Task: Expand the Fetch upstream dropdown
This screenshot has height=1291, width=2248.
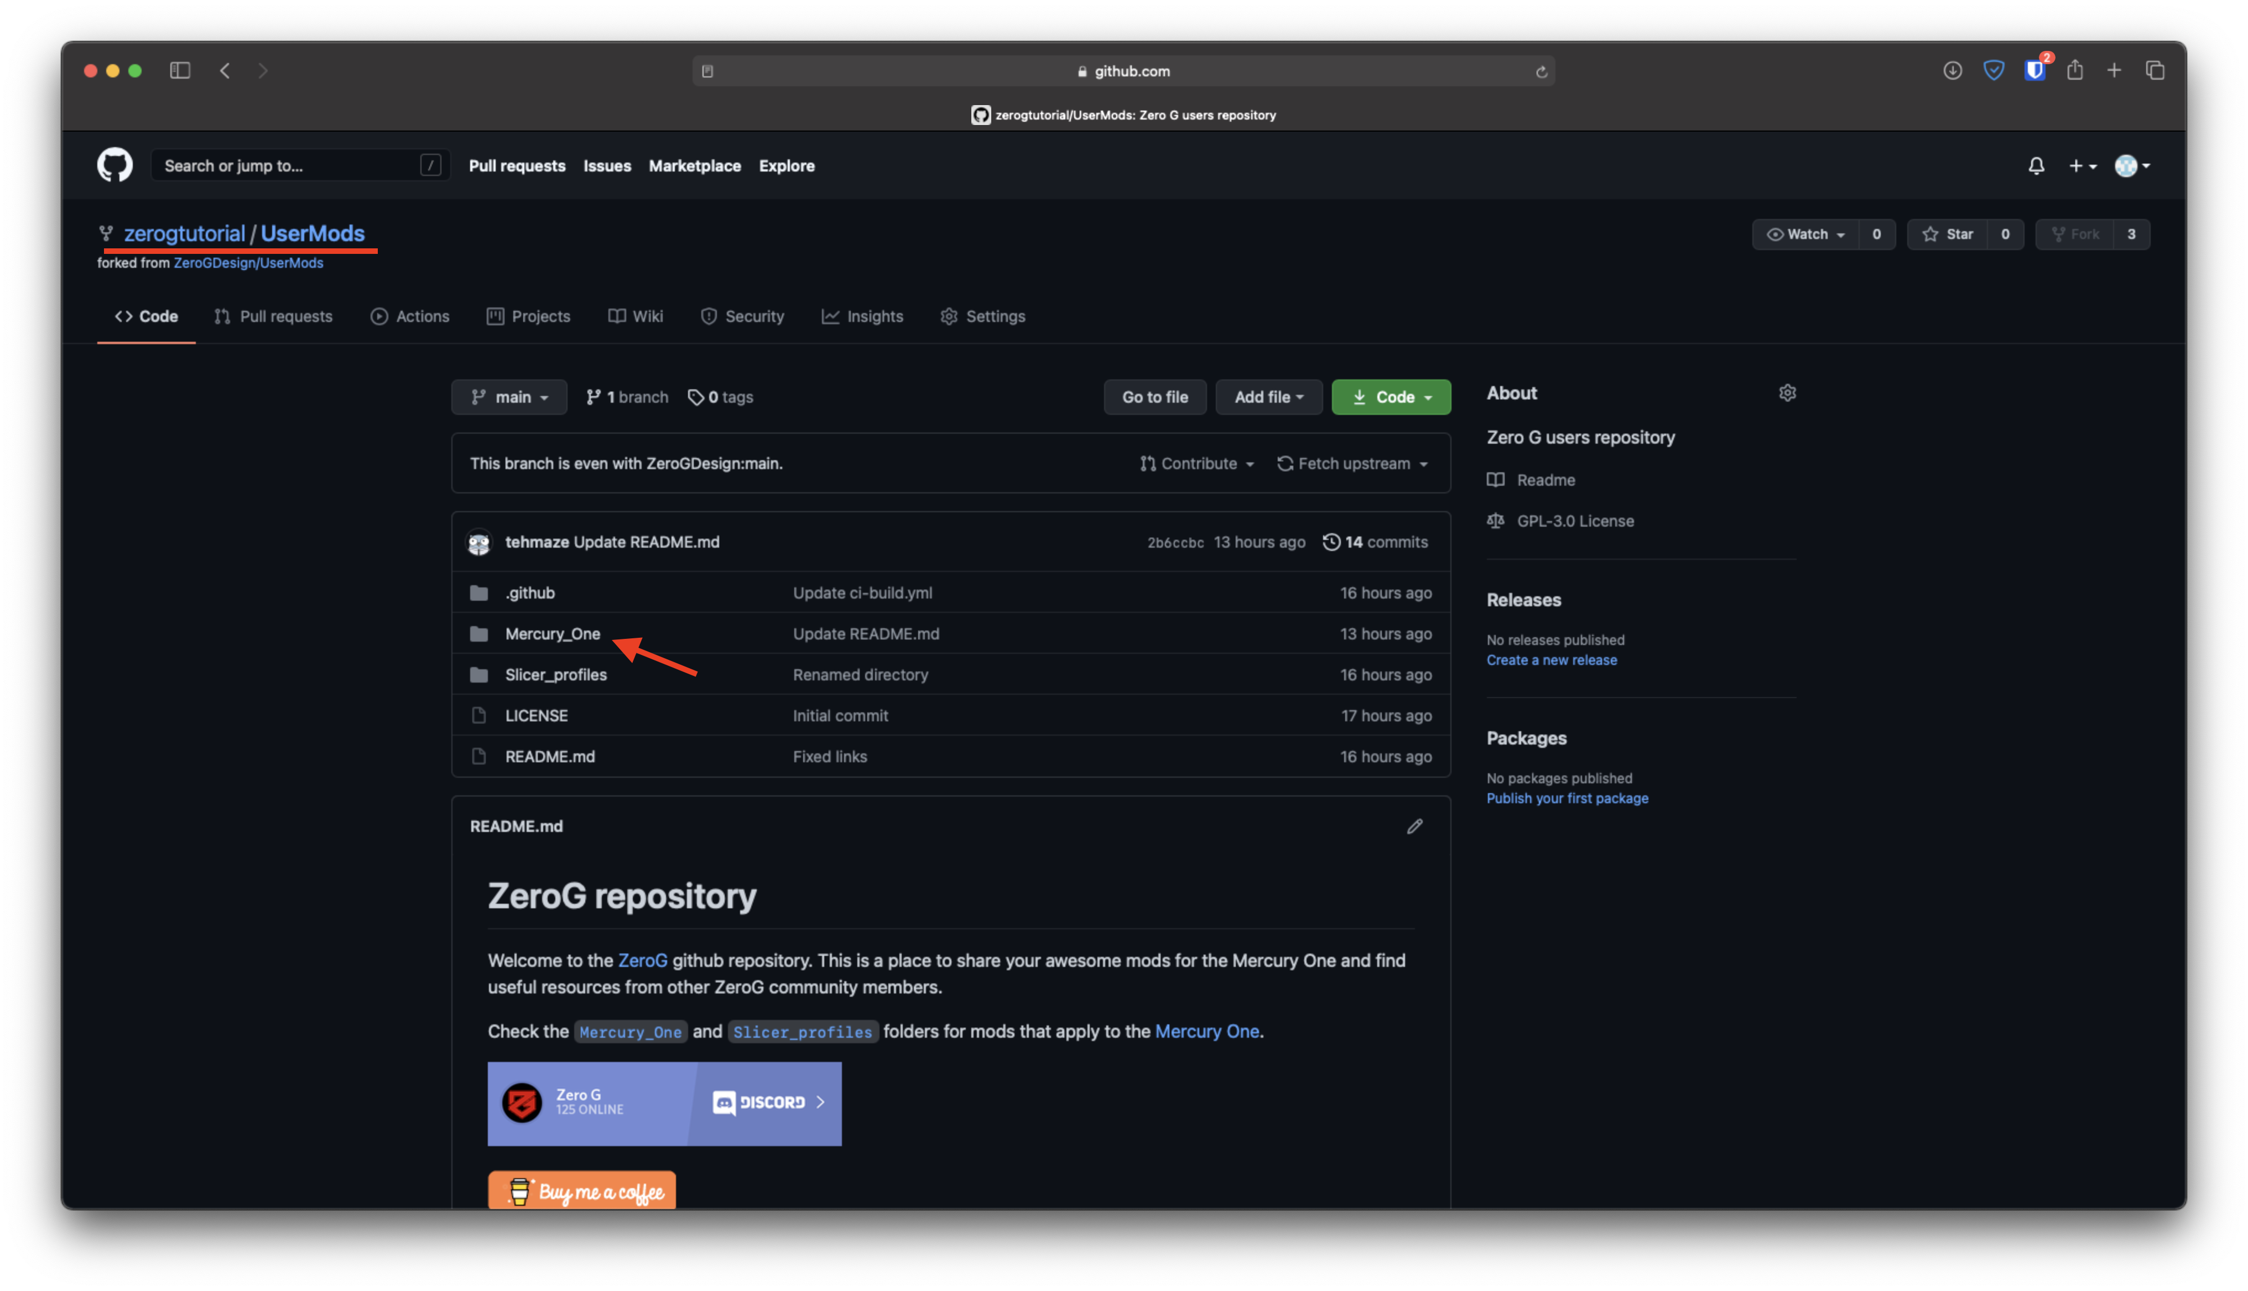Action: [x=1352, y=464]
